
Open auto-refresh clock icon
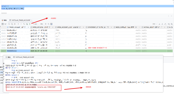coord(12,24)
